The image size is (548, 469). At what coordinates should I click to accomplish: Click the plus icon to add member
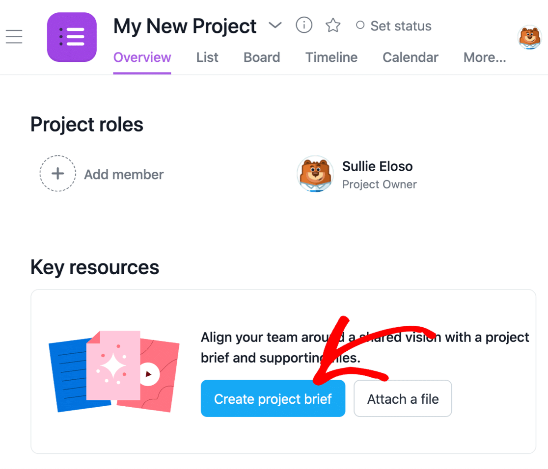58,174
